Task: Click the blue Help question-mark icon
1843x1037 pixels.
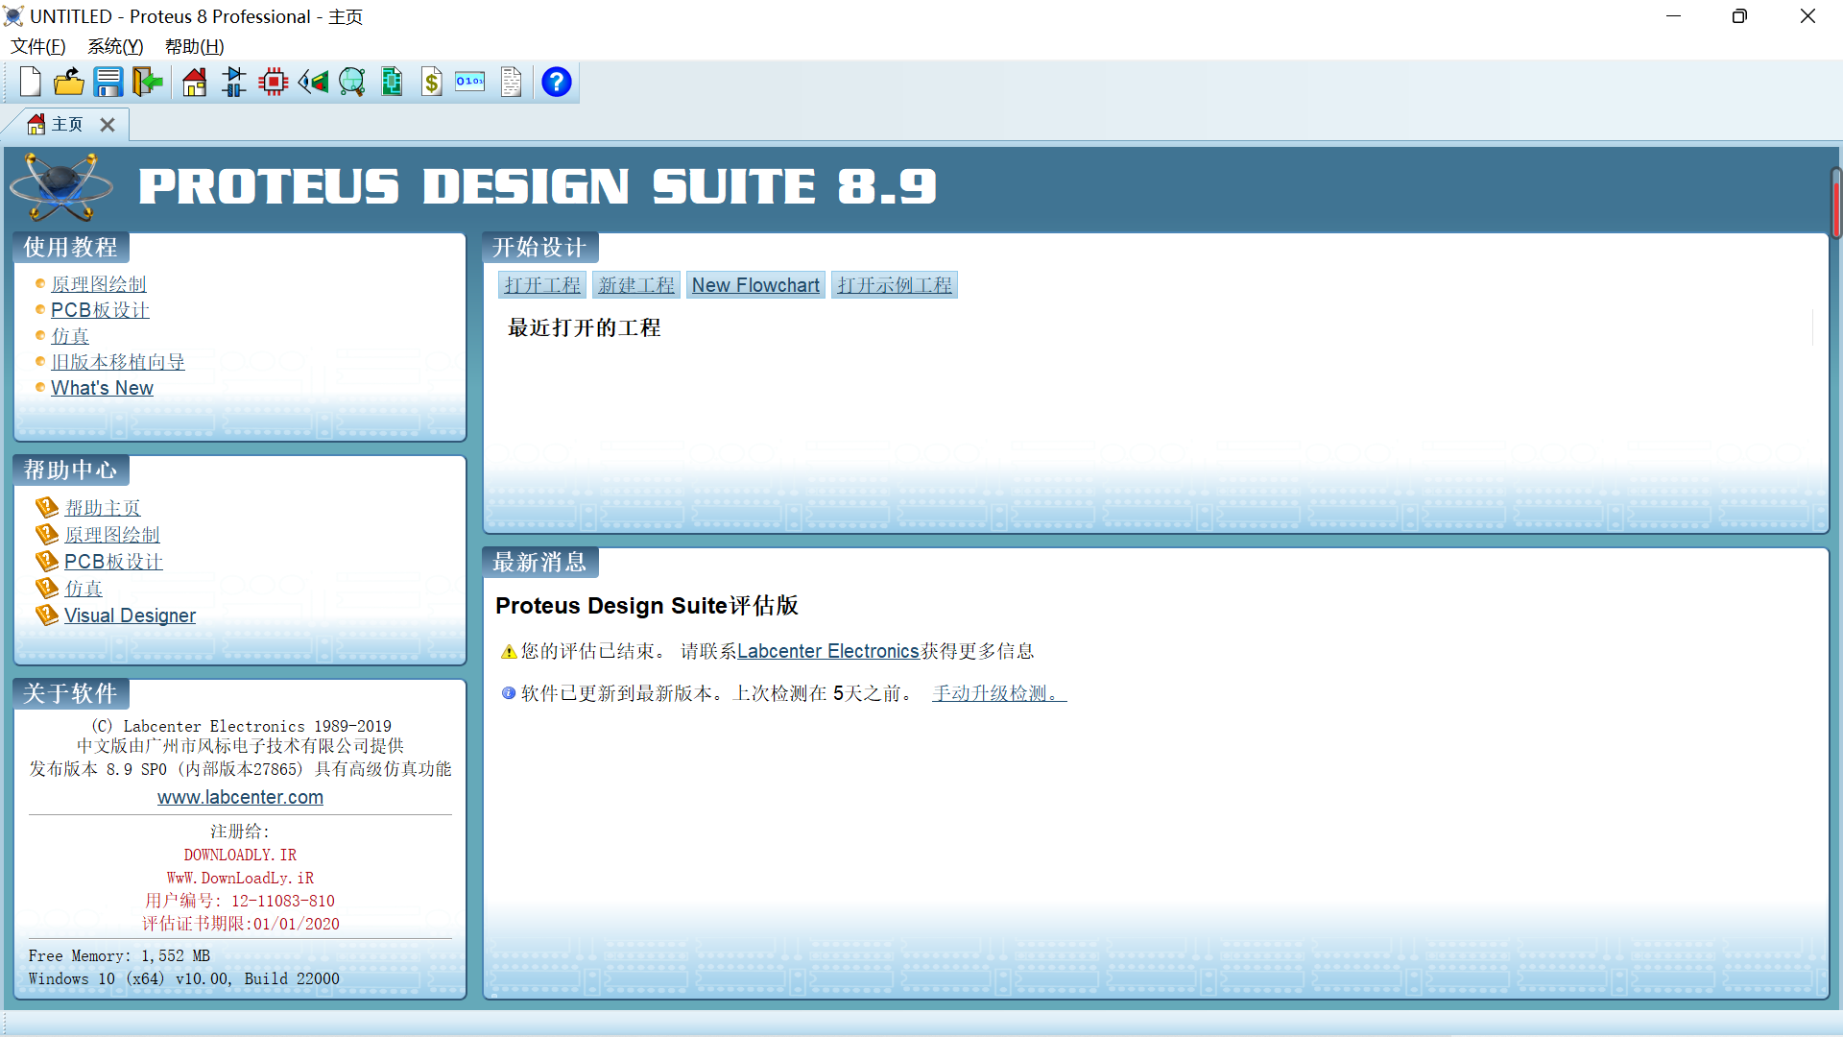Action: tap(556, 83)
